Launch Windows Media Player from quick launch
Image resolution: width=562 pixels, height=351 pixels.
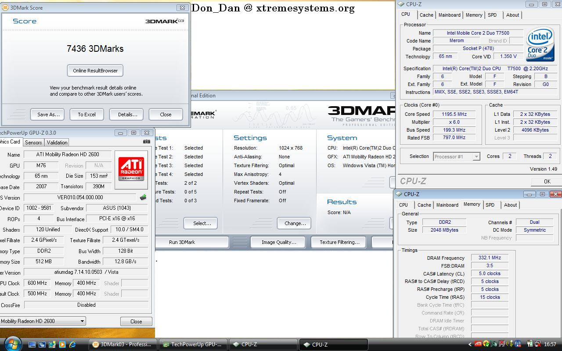(x=62, y=344)
